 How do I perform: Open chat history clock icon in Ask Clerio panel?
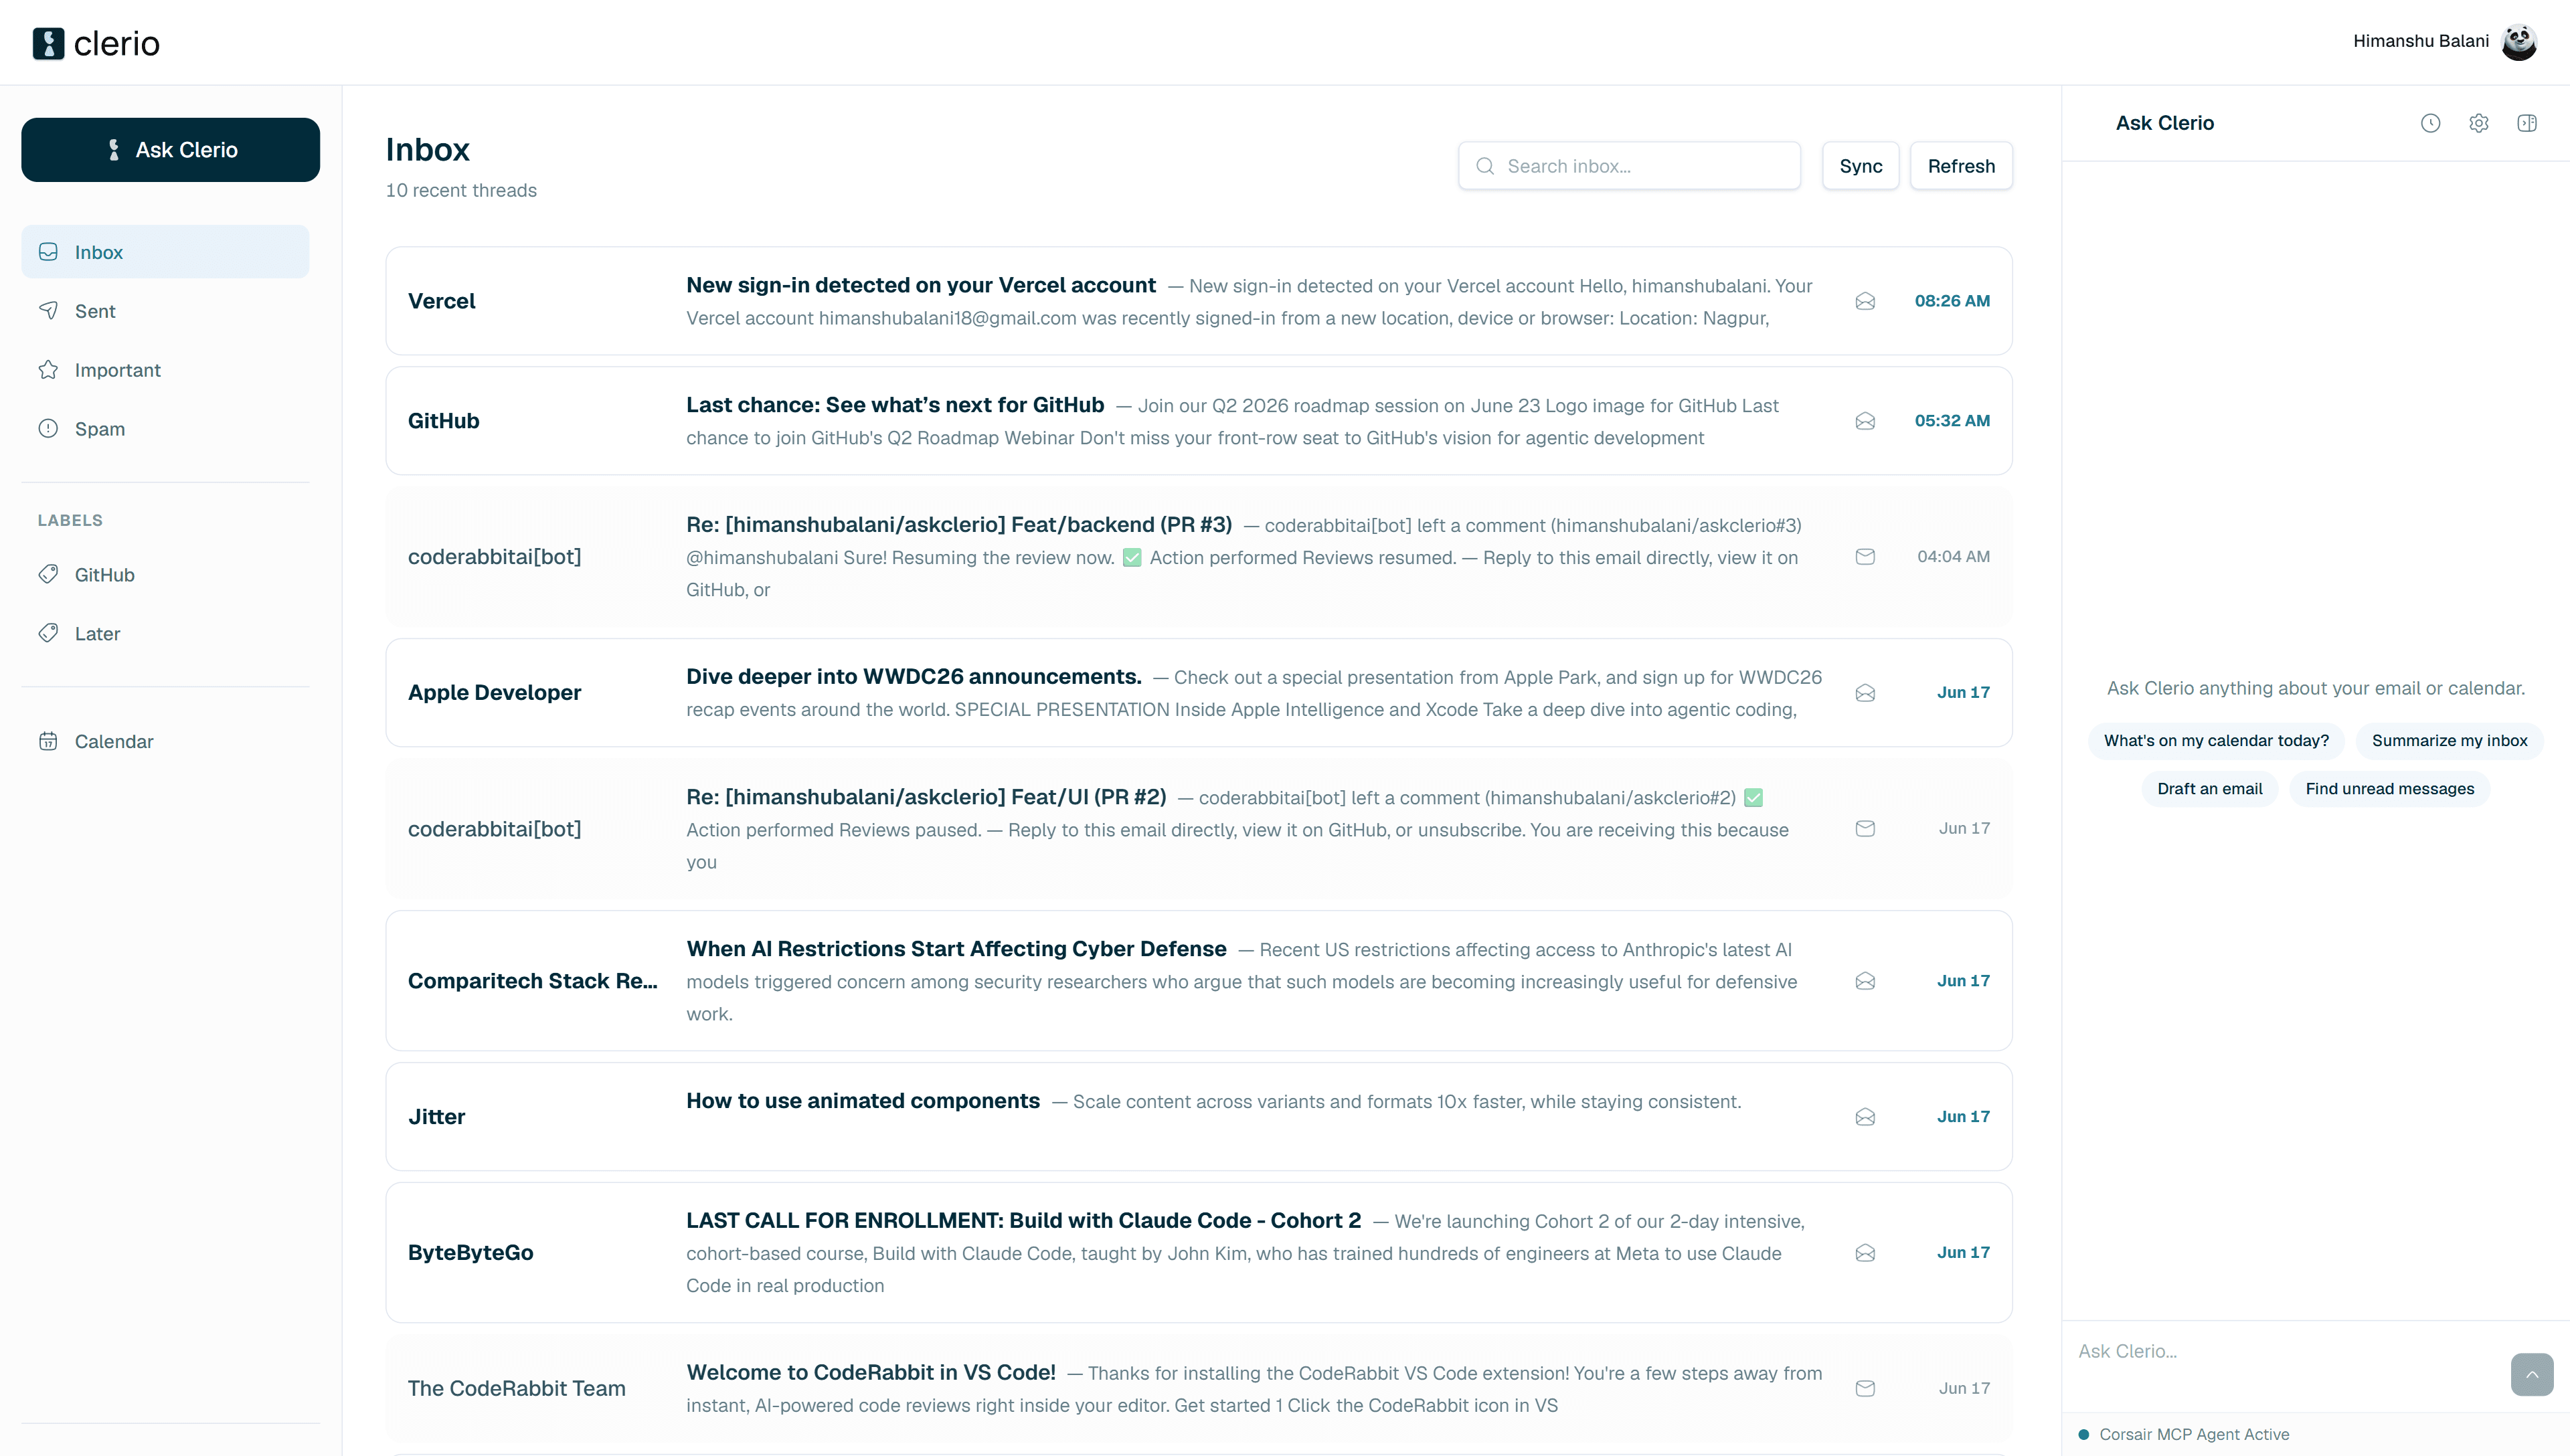click(2430, 123)
